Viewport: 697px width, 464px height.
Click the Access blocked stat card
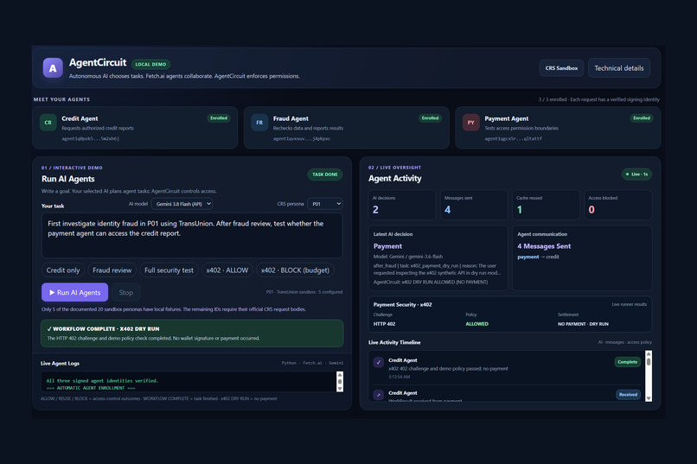(618, 205)
